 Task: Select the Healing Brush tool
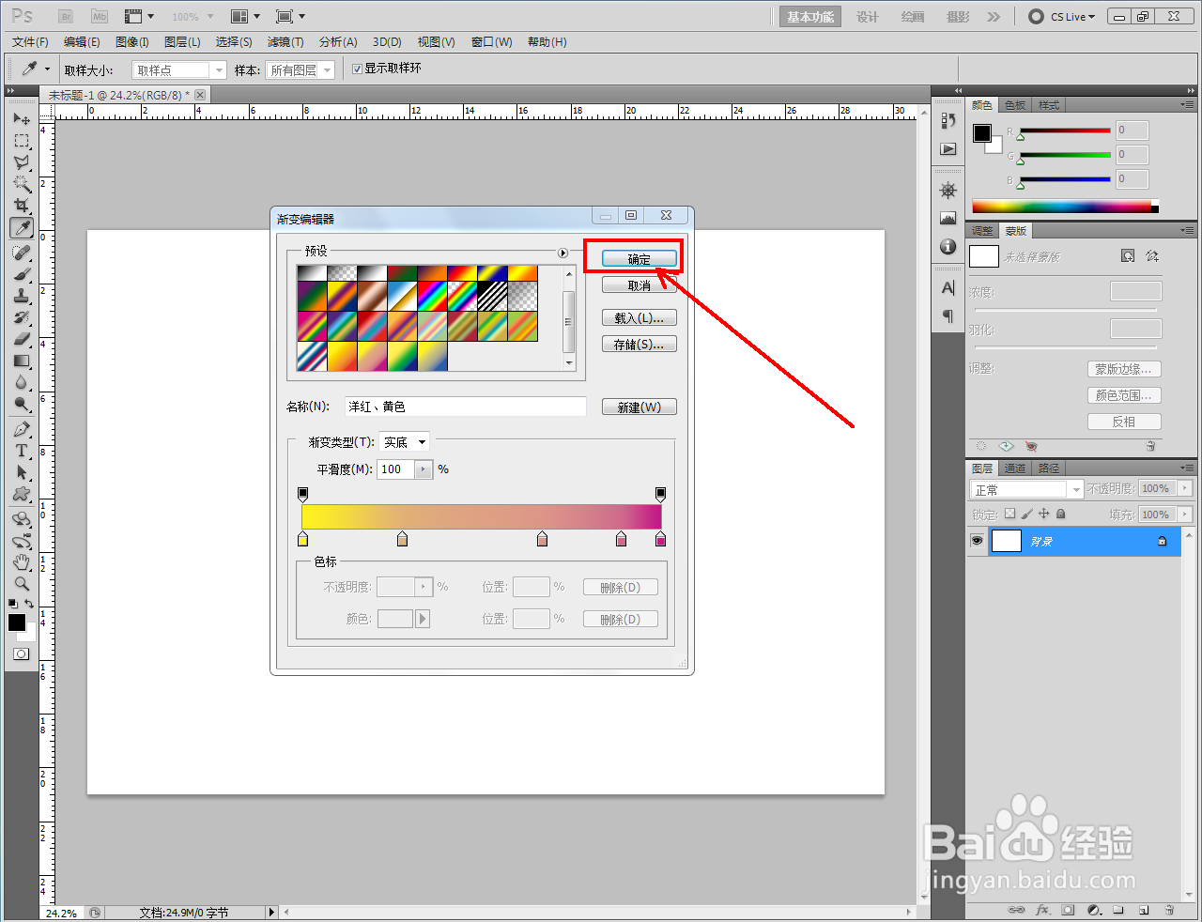22,253
